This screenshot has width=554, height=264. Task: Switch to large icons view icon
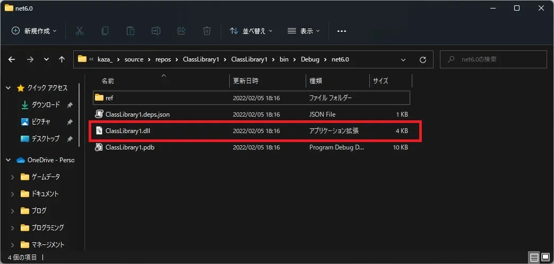tap(544, 257)
